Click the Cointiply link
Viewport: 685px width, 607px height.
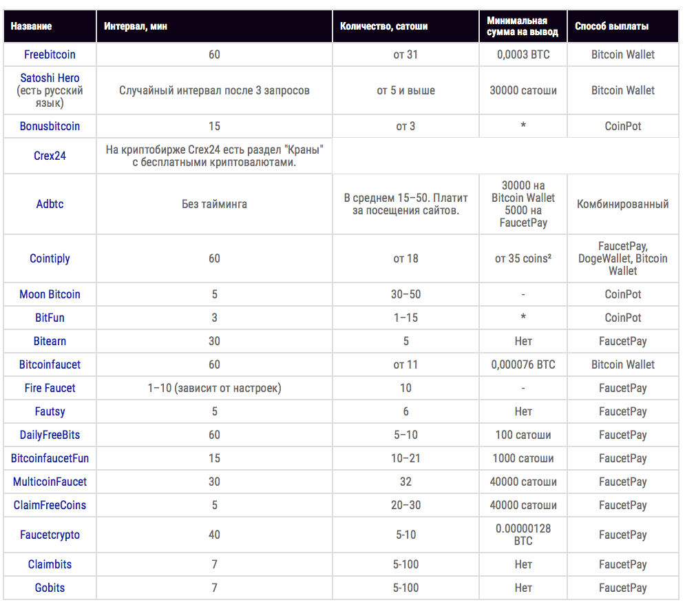point(50,258)
